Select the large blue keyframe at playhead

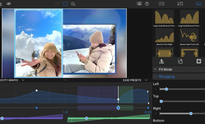118,108
